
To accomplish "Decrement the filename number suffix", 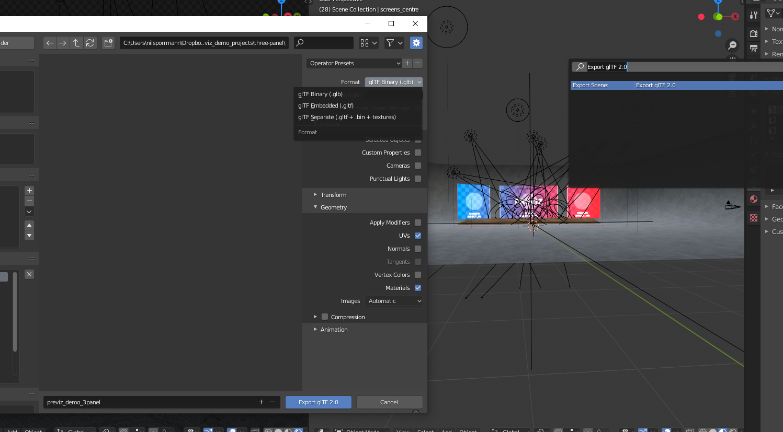I will click(272, 402).
